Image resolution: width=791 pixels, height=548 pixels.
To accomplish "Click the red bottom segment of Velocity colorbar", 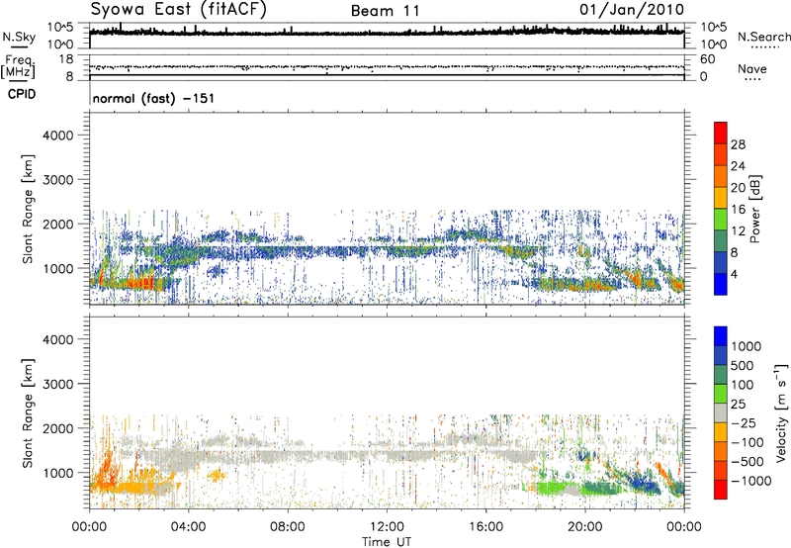I will tap(721, 490).
